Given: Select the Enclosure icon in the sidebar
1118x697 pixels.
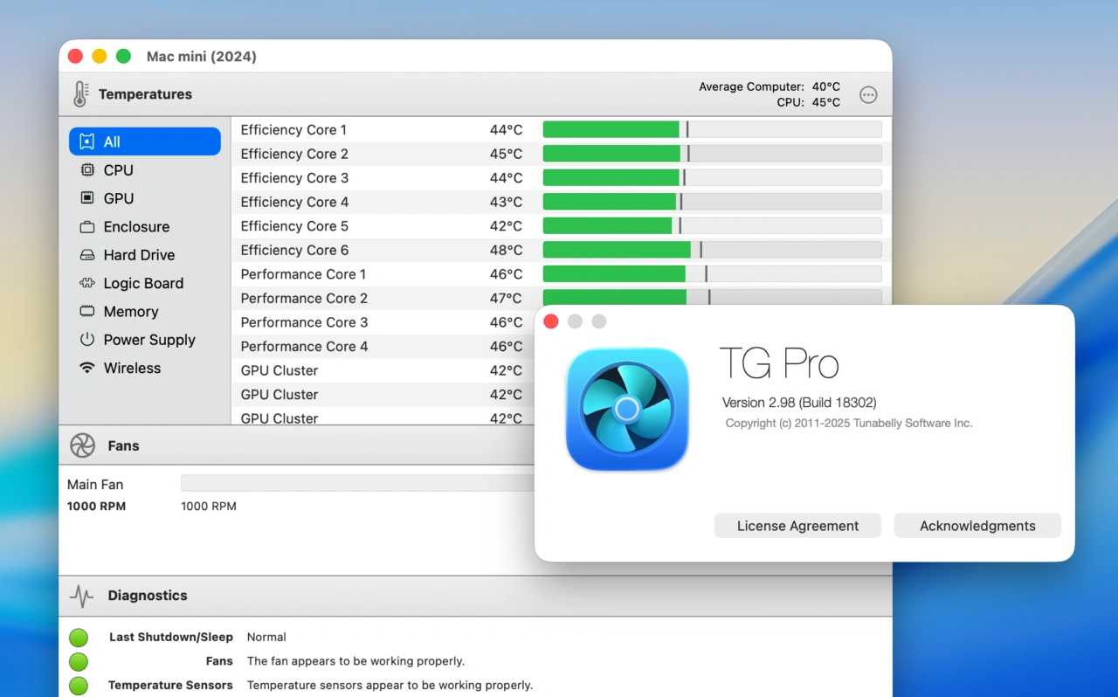Looking at the screenshot, I should click(86, 226).
